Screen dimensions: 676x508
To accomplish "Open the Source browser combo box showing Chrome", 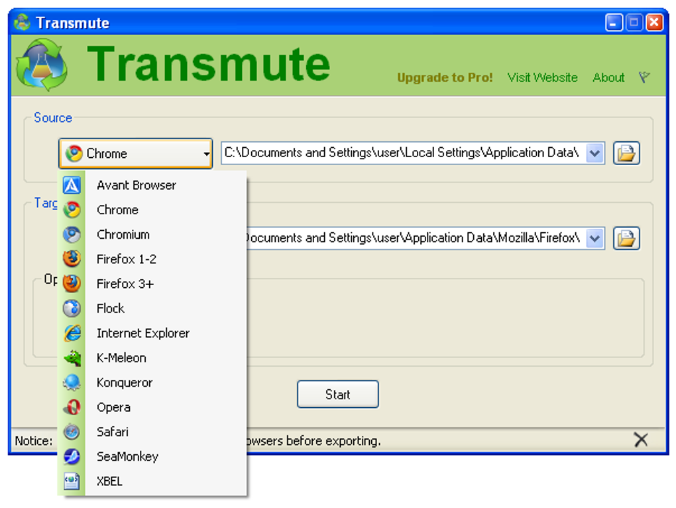I will (135, 153).
